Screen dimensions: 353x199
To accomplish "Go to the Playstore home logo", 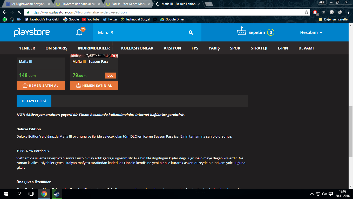I will click(x=32, y=32).
